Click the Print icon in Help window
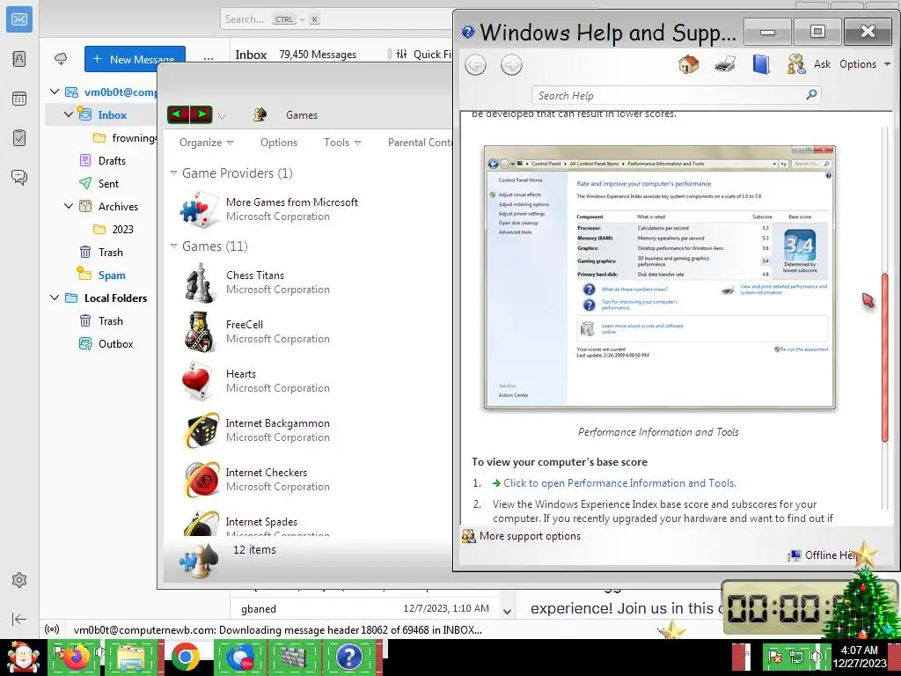The image size is (901, 676). tap(725, 63)
